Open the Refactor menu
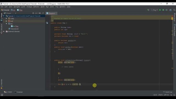The height and width of the screenshot is (99, 176). click(x=36, y=7)
